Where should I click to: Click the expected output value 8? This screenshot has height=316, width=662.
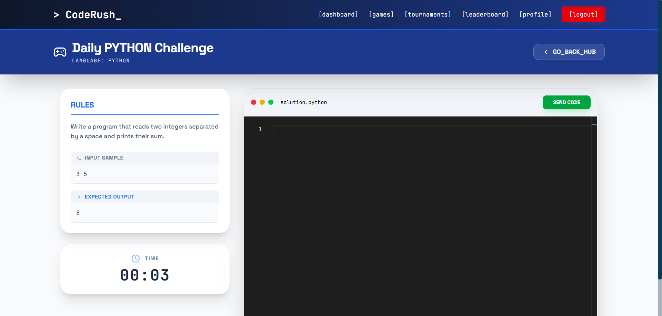[78, 213]
